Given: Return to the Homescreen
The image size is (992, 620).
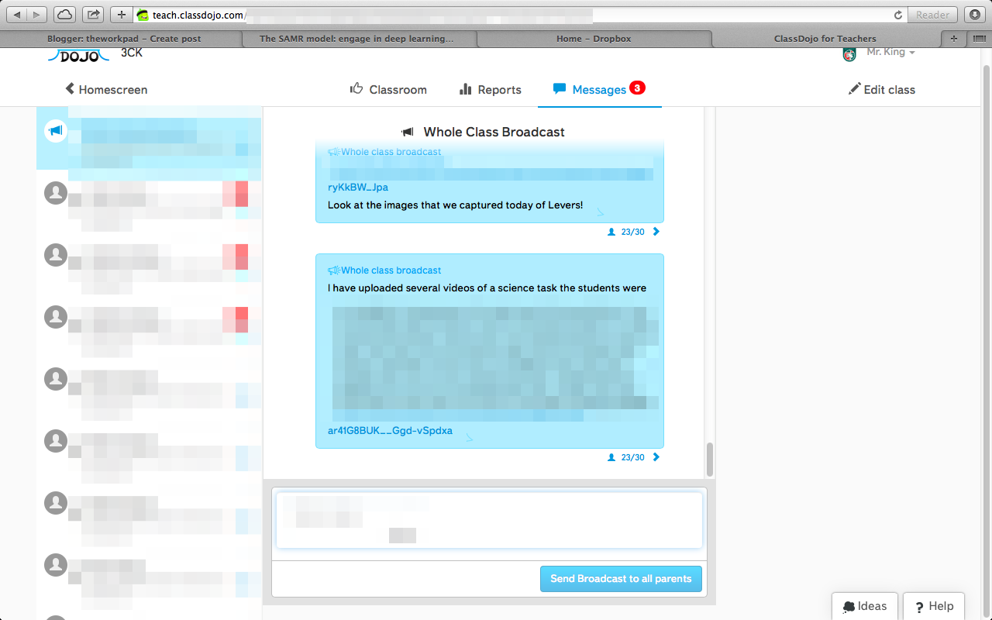Looking at the screenshot, I should [x=106, y=90].
